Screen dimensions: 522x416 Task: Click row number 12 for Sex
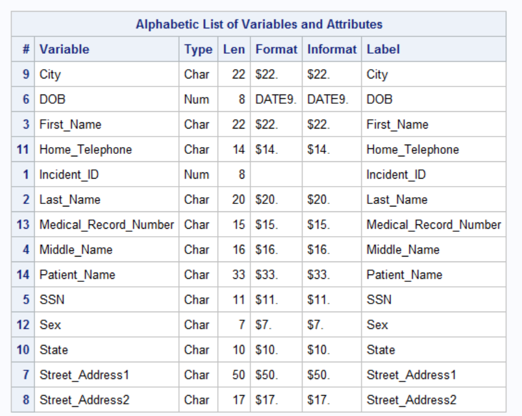click(x=23, y=325)
